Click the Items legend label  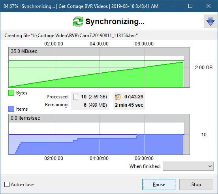point(22,109)
